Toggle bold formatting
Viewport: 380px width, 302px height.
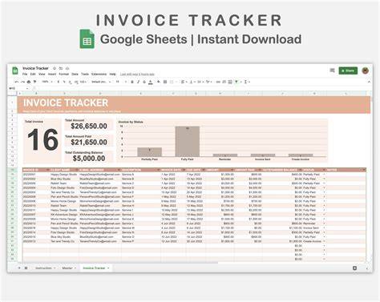click(x=132, y=82)
